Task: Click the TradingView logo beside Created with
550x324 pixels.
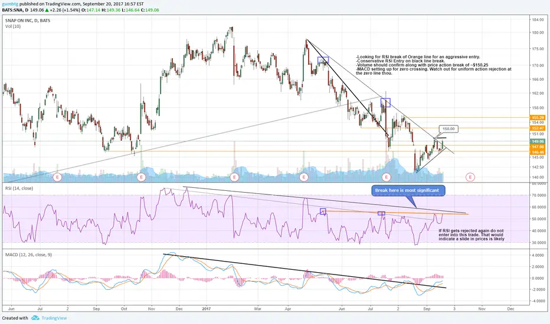Action: 35,318
